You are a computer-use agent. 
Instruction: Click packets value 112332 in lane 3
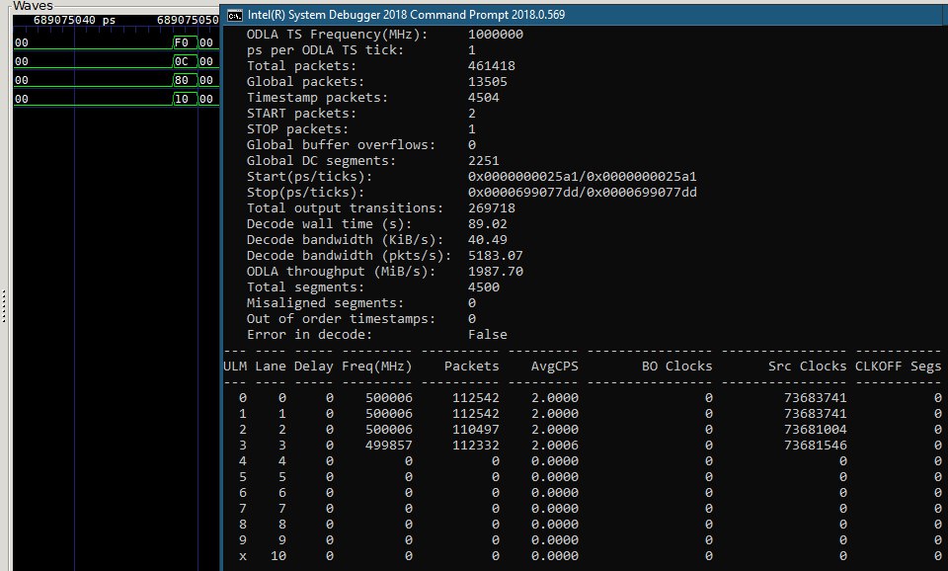click(476, 446)
